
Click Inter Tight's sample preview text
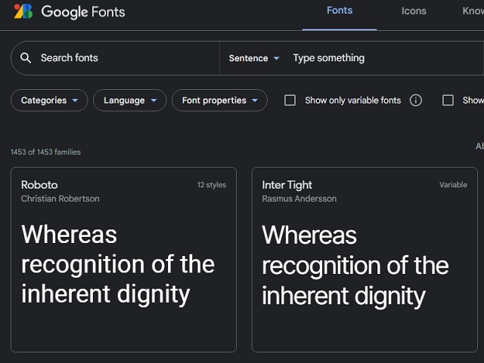click(x=355, y=266)
